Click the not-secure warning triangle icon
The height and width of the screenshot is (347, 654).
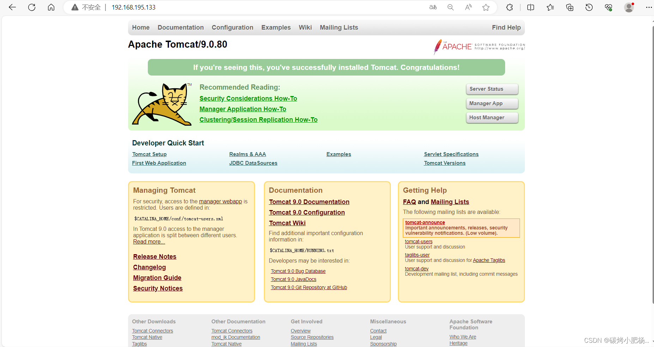click(75, 7)
